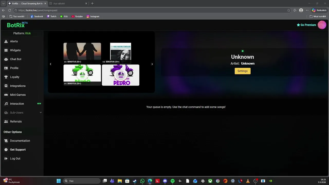
Task: Open Spotify from the taskbar
Action: coord(172,181)
